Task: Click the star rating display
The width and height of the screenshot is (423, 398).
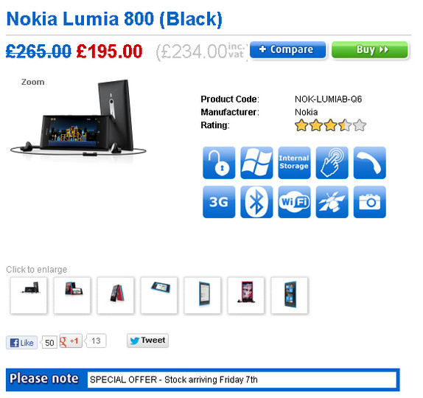Action: click(330, 125)
